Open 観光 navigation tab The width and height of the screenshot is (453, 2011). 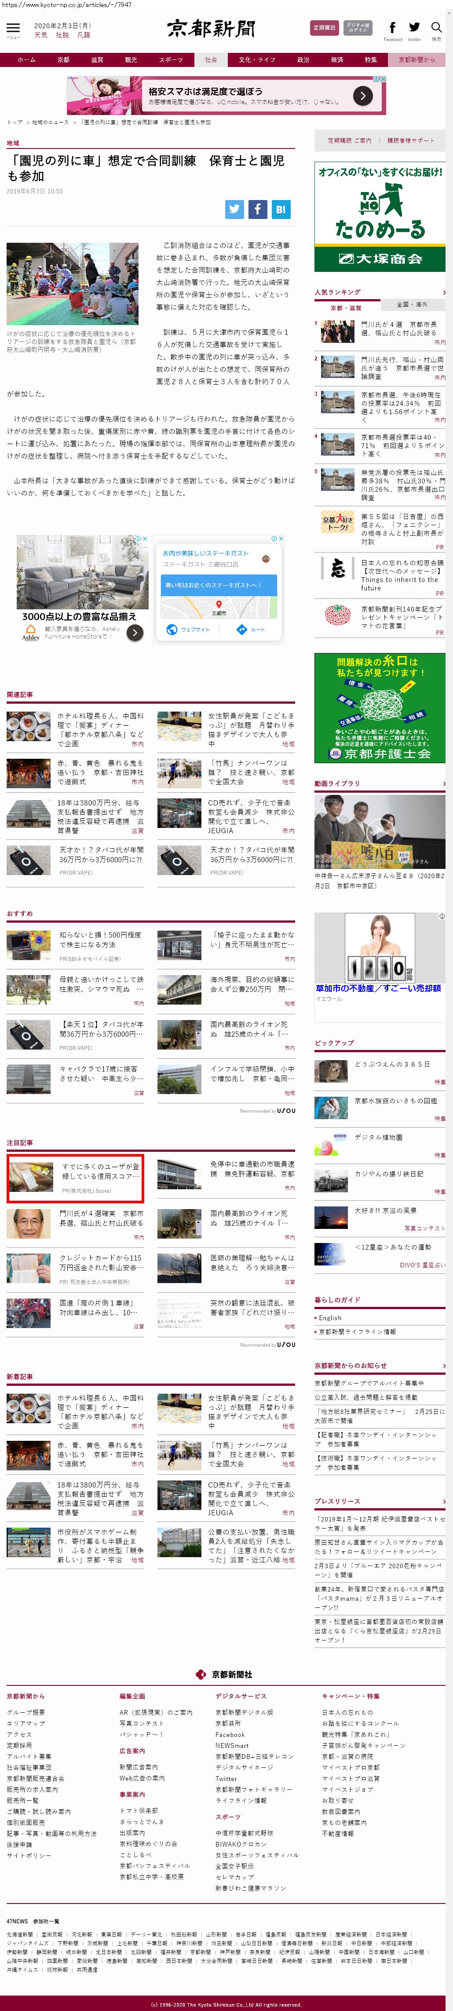(x=131, y=59)
